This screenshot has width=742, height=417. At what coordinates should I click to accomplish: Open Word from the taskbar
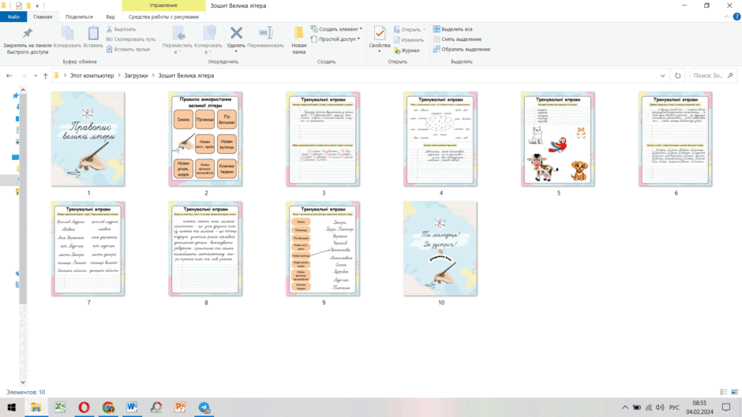click(132, 407)
